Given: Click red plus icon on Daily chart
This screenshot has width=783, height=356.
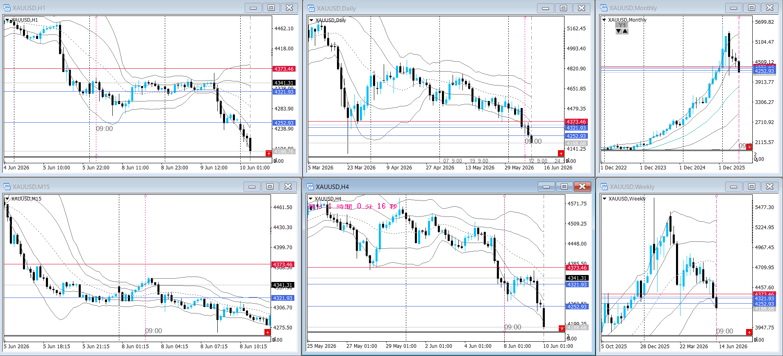Looking at the screenshot, I should [561, 153].
